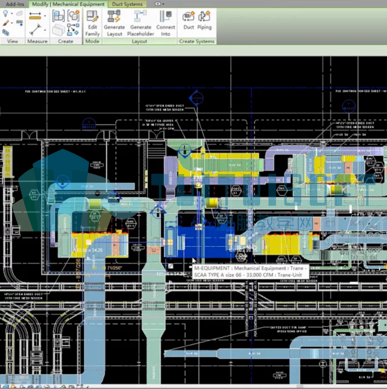Select the Linework tool icon
Image resolution: width=387 pixels, height=389 pixels.
point(19,23)
